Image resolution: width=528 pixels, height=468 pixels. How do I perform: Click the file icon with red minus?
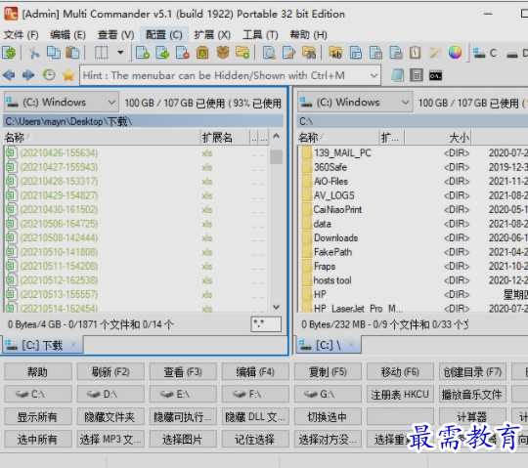tap(183, 53)
